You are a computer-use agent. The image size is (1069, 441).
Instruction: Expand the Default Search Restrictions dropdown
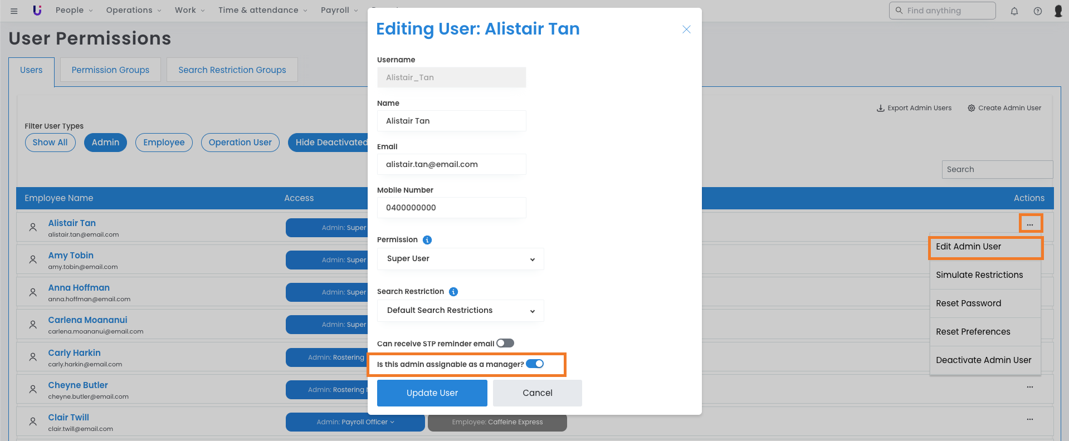pos(460,311)
